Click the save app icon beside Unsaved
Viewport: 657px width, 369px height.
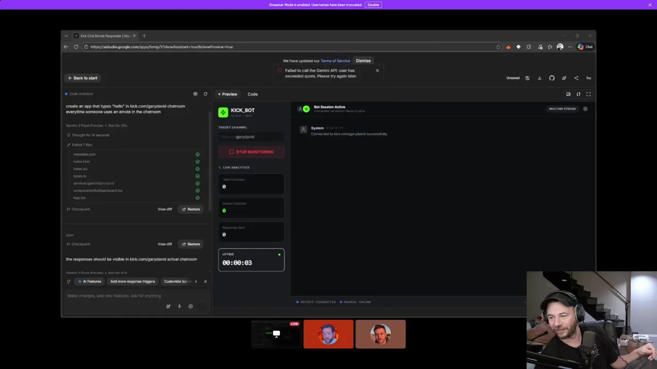(x=527, y=78)
